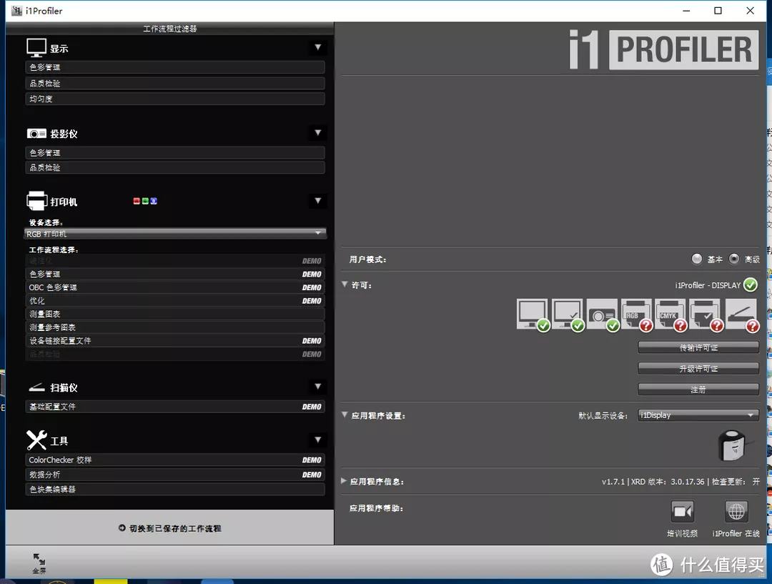Open 品质检验 under the projector section
This screenshot has width=772, height=584.
[x=175, y=167]
